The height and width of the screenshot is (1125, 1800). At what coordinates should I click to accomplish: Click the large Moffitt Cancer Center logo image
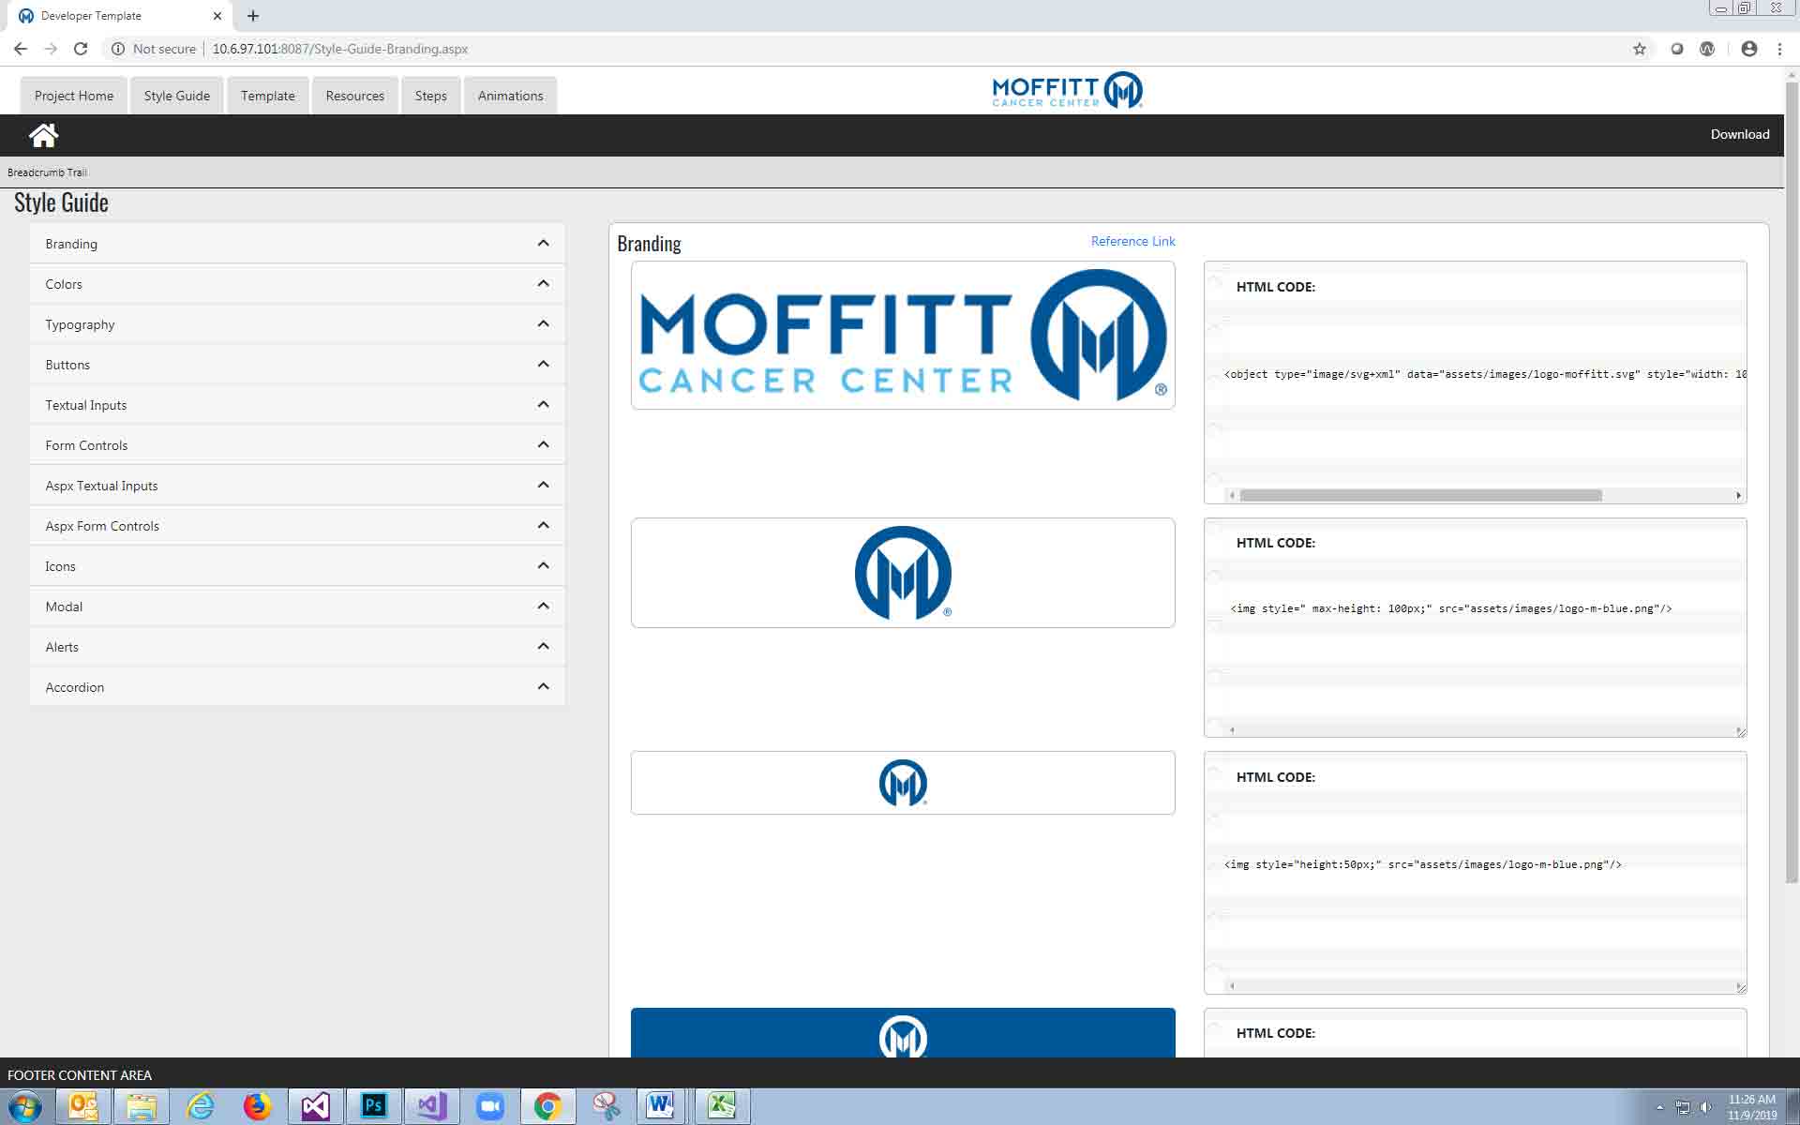pyautogui.click(x=902, y=336)
